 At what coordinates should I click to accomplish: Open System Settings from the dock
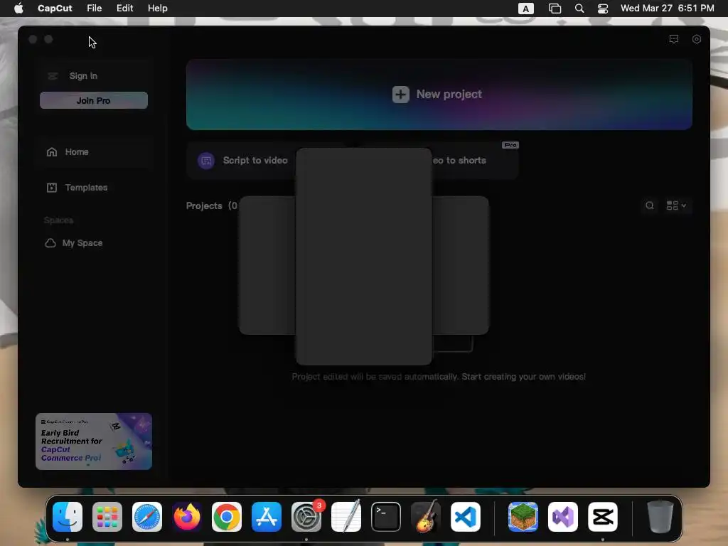click(x=306, y=517)
